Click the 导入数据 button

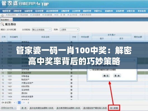[x=114, y=108]
